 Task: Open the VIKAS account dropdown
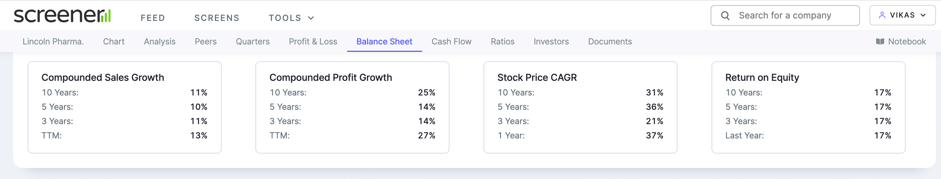pos(902,15)
